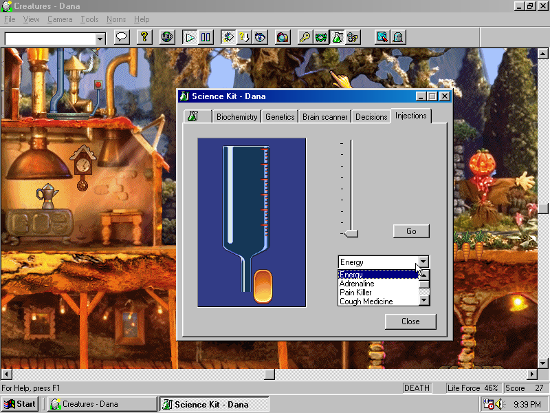Image resolution: width=550 pixels, height=413 pixels.
Task: Click the world view scroll up arrow
Action: (x=542, y=54)
